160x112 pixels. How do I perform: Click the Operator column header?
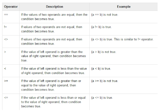[x=10, y=7]
